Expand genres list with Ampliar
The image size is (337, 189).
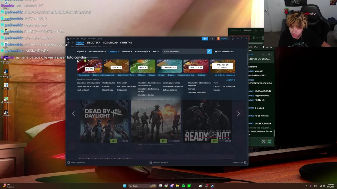click(x=231, y=80)
